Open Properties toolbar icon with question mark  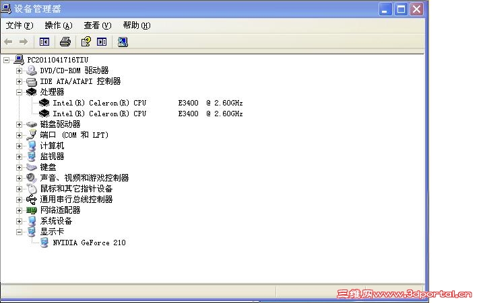(x=86, y=42)
